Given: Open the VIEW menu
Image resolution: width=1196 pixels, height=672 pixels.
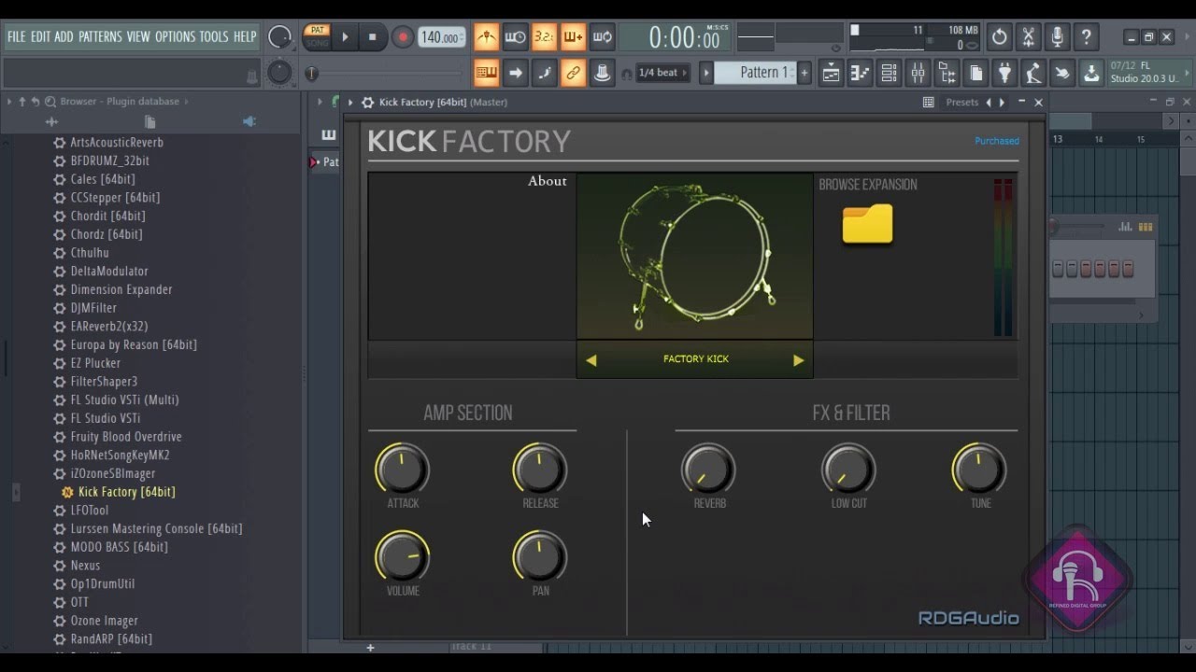Looking at the screenshot, I should click(138, 36).
